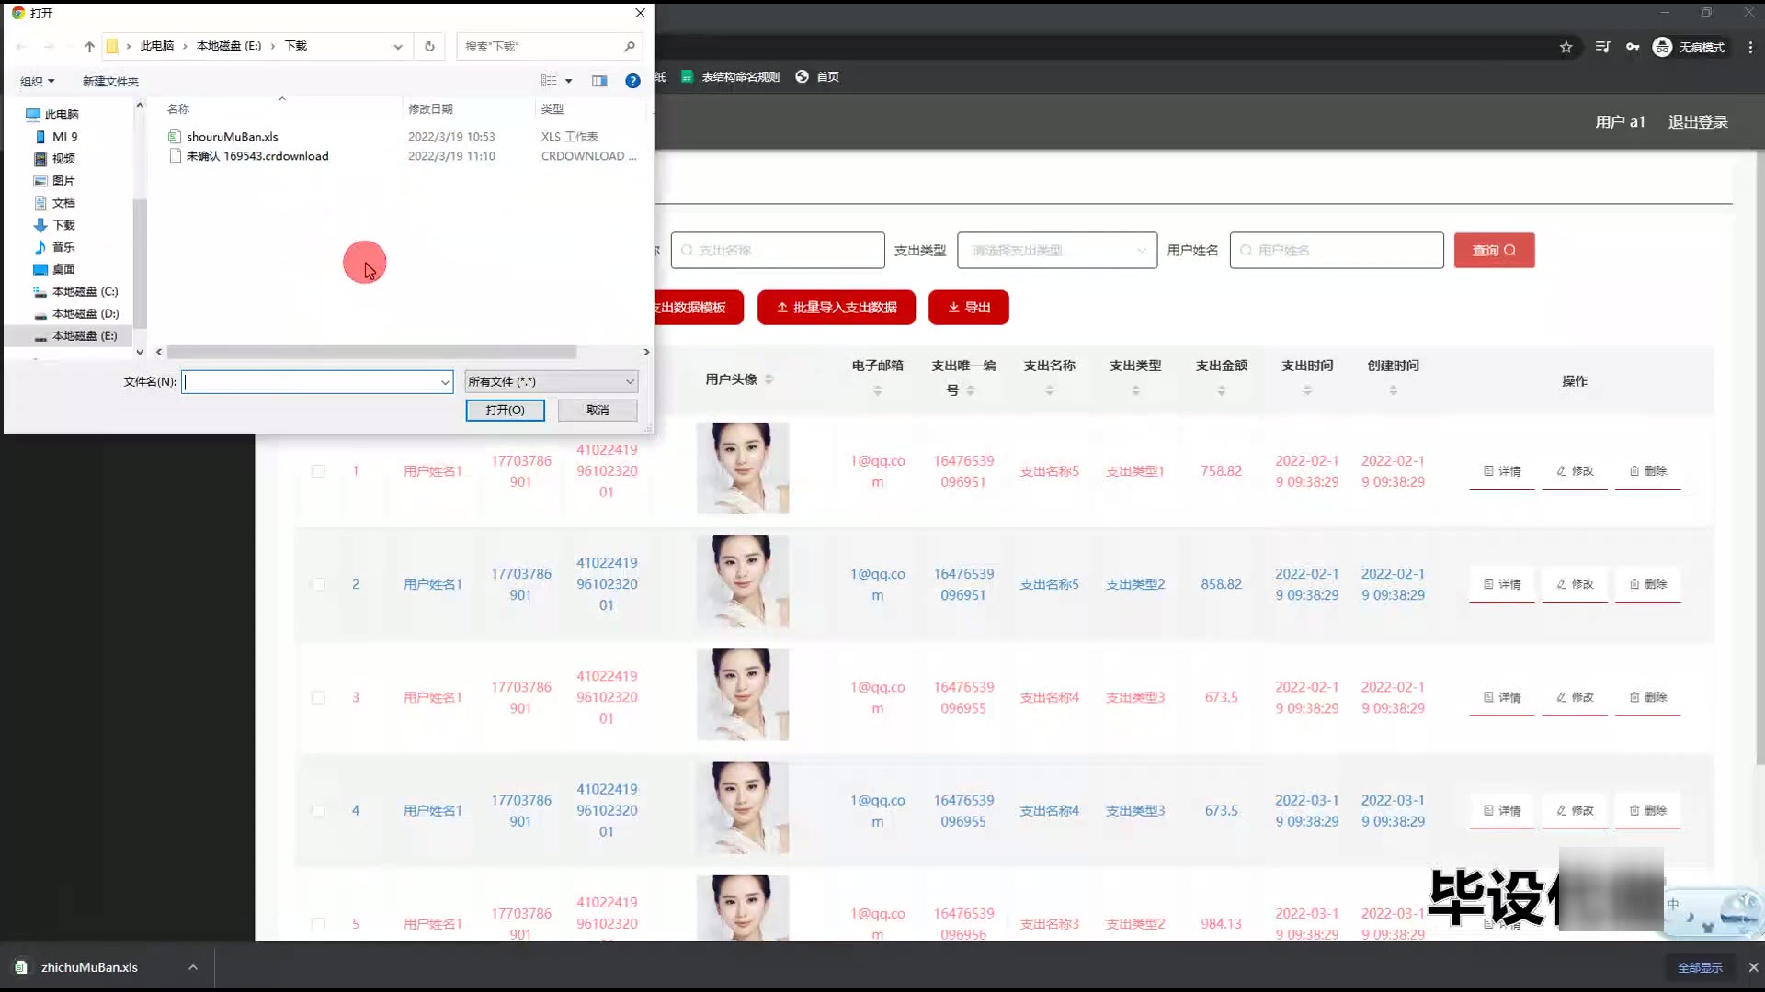Click the refresh icon in the file dialog
This screenshot has height=992, width=1765.
(x=429, y=46)
